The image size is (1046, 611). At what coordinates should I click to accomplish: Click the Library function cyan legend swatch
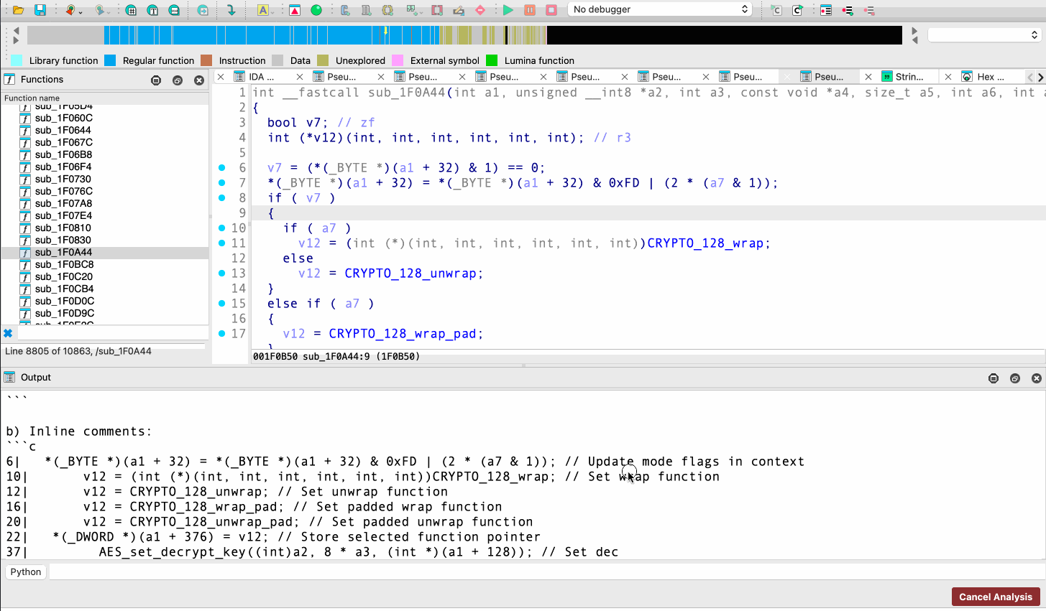click(17, 60)
